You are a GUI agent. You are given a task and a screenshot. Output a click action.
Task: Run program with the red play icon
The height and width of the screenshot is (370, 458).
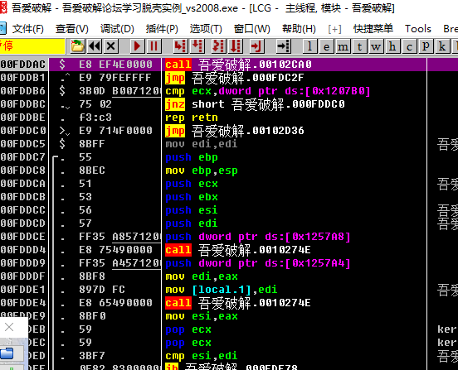click(137, 46)
